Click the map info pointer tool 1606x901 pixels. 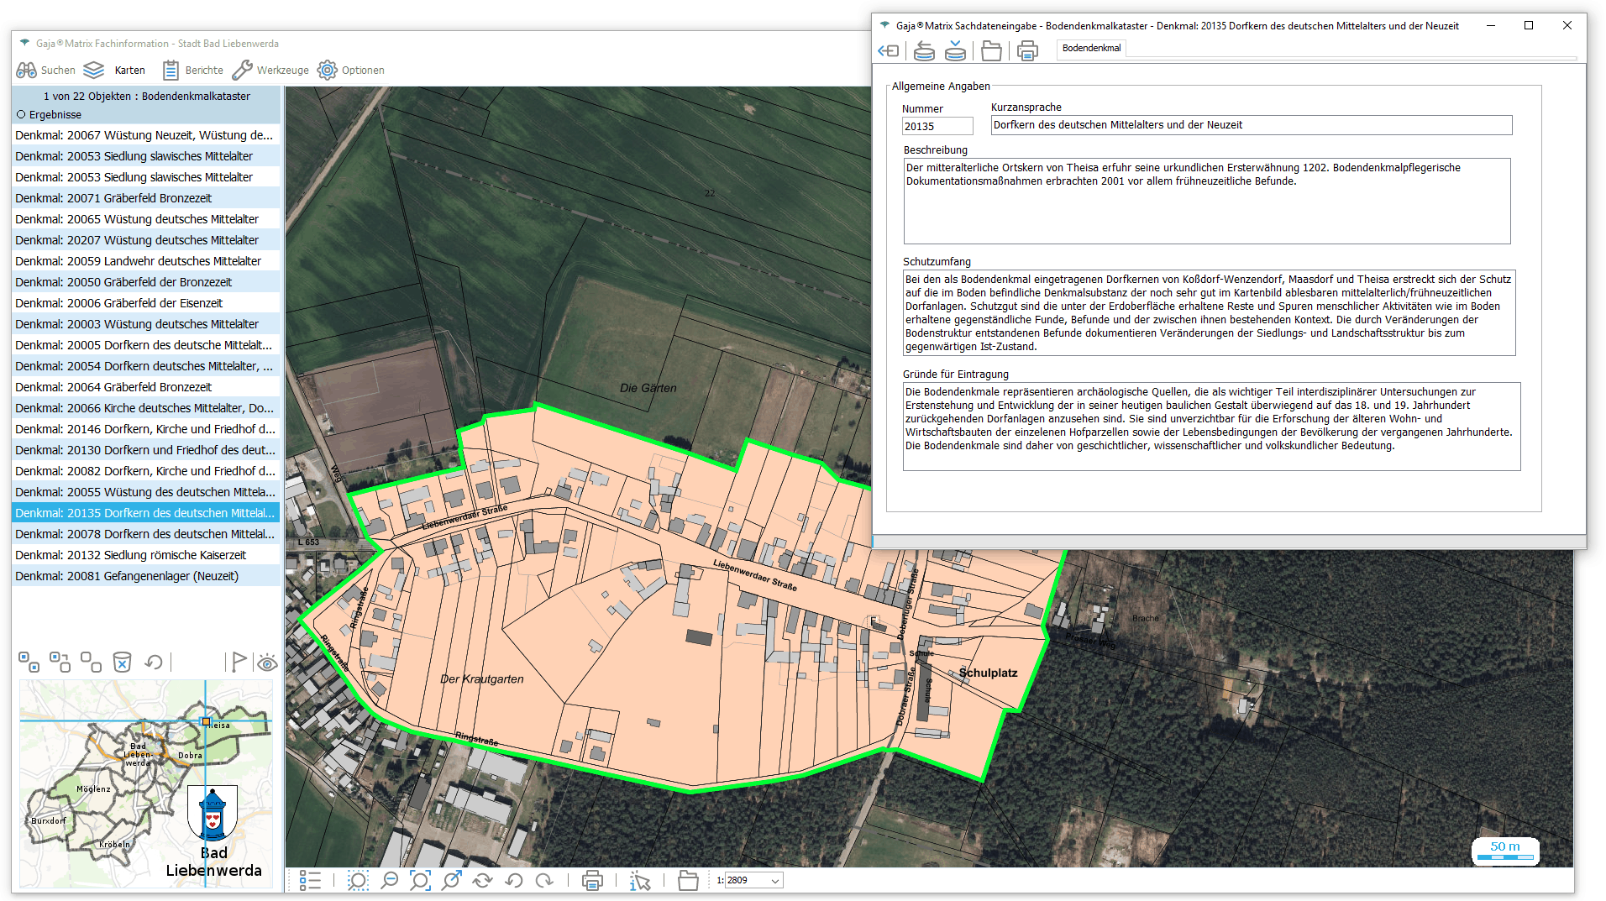pyautogui.click(x=640, y=880)
